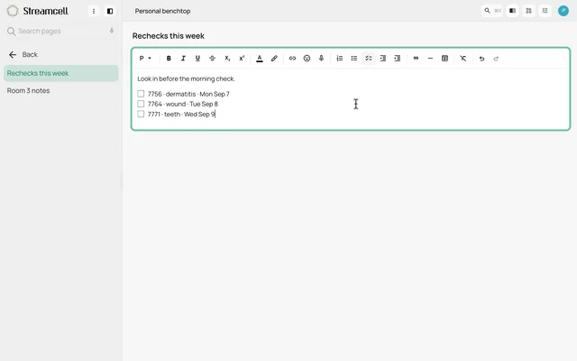Open the Streamcell three-dot menu
The height and width of the screenshot is (361, 577).
pyautogui.click(x=94, y=11)
